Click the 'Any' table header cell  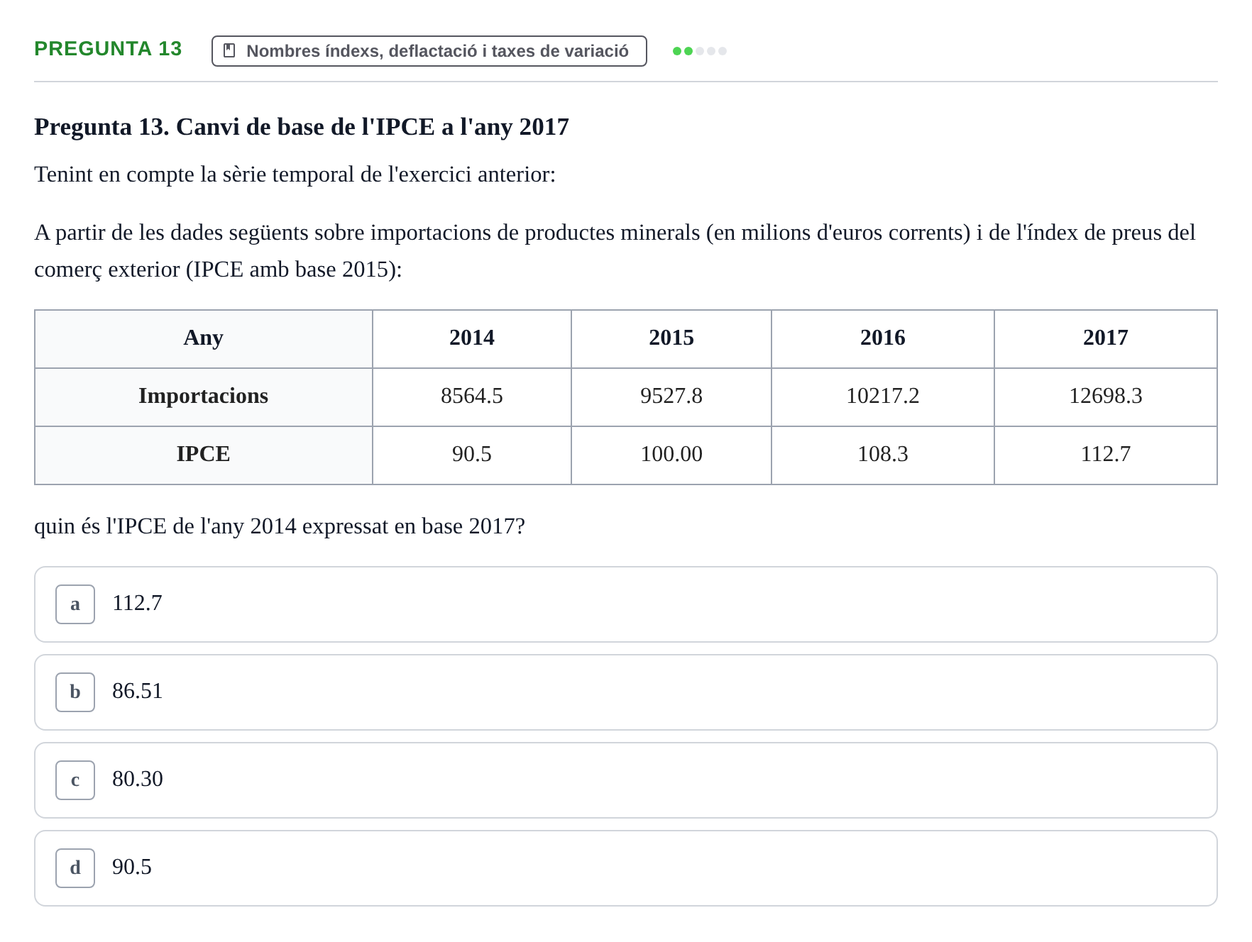204,339
